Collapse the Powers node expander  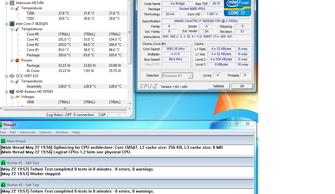(x=12, y=60)
